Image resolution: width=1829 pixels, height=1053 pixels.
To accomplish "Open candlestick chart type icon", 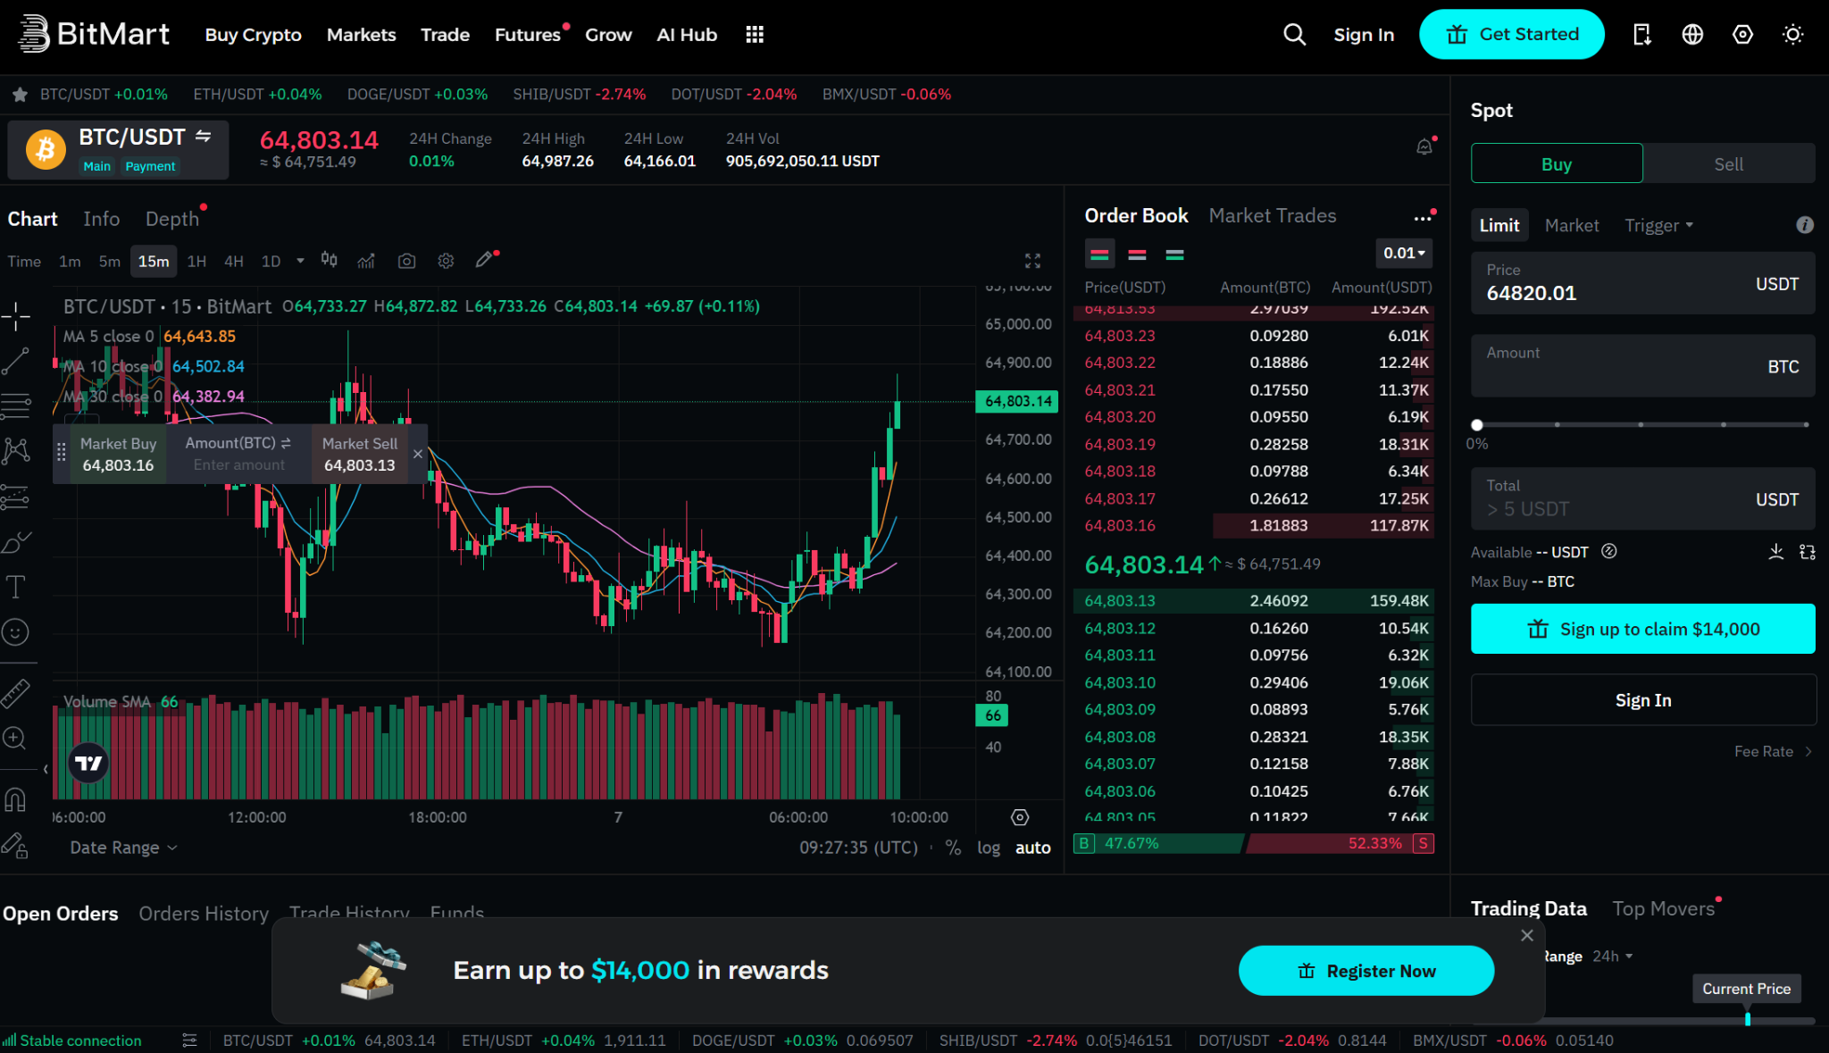I will [x=330, y=261].
